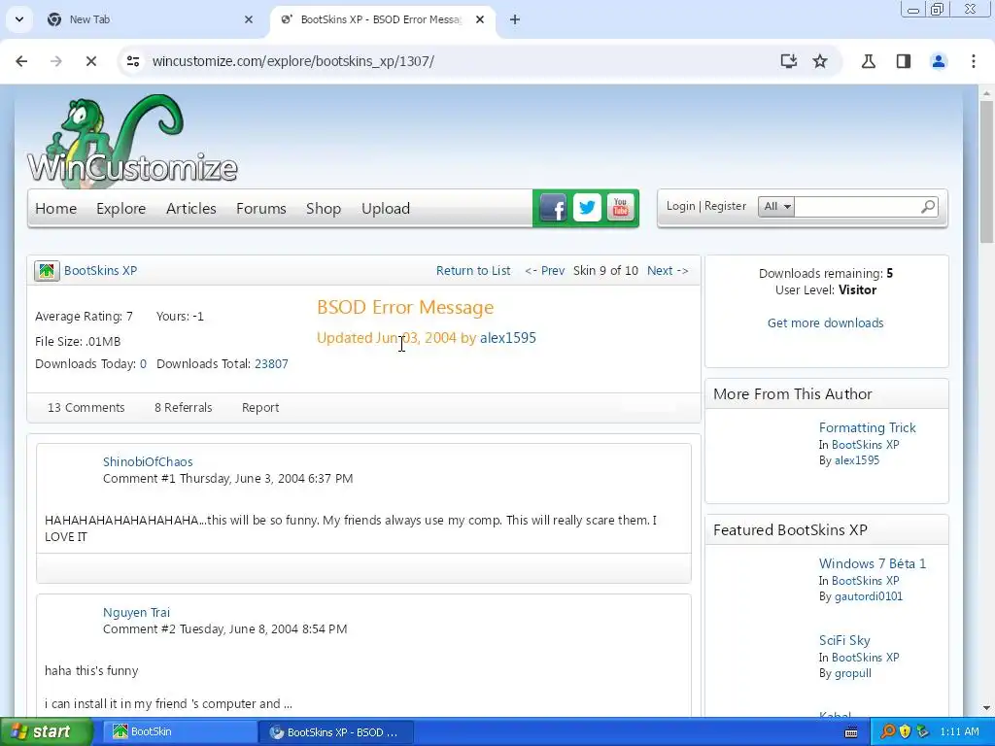Click the keyboard icon in taskbar
995x746 pixels.
point(851,732)
